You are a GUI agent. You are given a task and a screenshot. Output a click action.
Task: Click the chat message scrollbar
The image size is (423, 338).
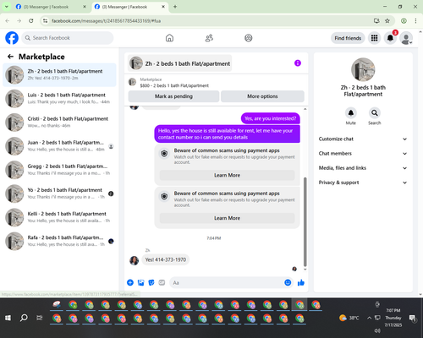[305, 221]
